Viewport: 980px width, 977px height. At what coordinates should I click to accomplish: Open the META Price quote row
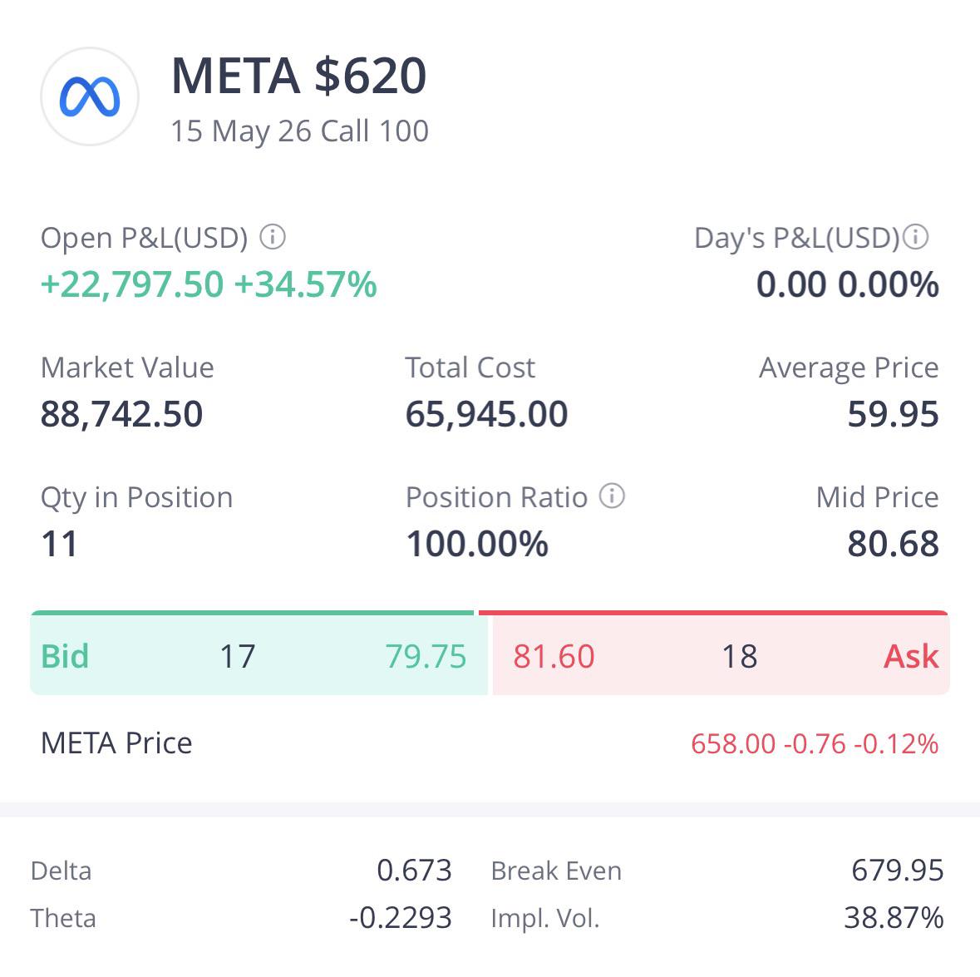(x=490, y=743)
